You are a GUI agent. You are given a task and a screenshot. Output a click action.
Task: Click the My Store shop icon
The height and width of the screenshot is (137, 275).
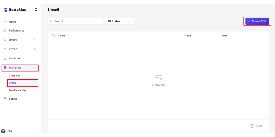5,59
